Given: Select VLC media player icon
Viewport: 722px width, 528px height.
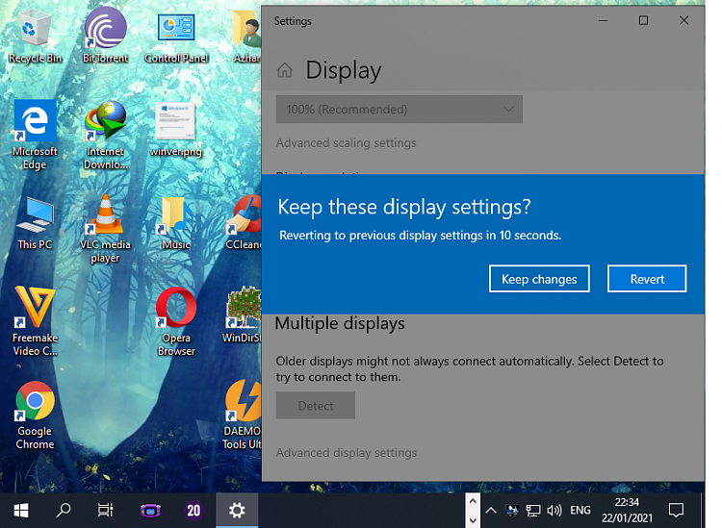Looking at the screenshot, I should (106, 229).
